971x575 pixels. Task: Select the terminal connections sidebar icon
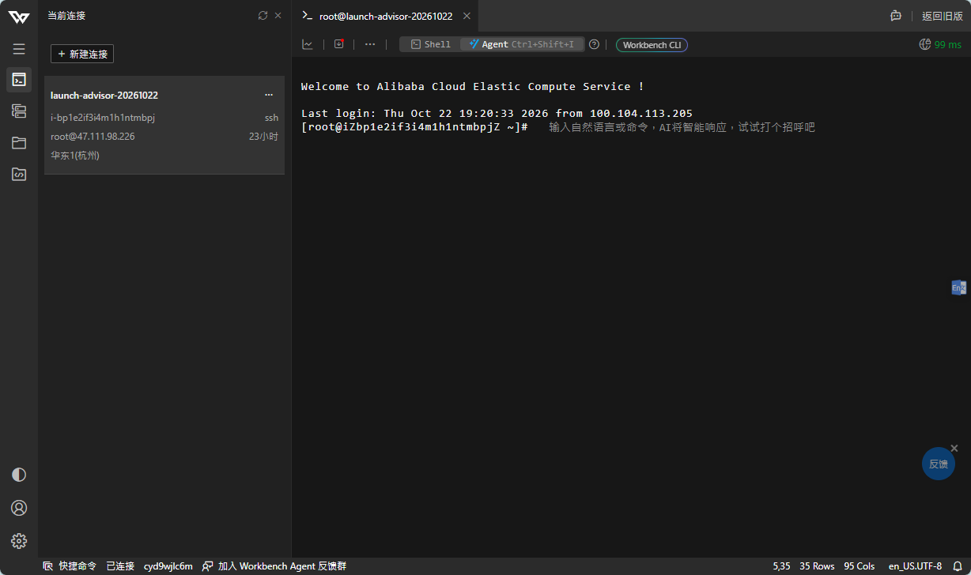[19, 79]
